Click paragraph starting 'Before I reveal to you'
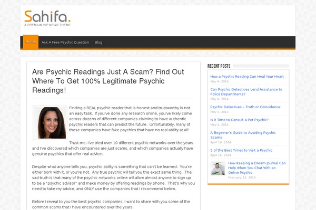The height and width of the screenshot is (210, 316). [x=111, y=204]
